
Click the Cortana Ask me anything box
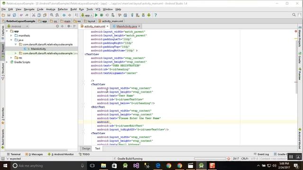(49, 166)
